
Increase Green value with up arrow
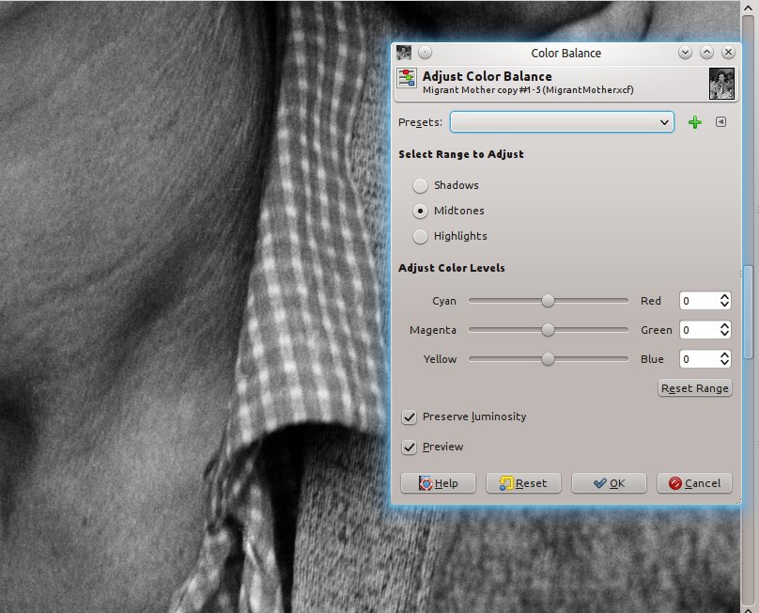tap(724, 325)
